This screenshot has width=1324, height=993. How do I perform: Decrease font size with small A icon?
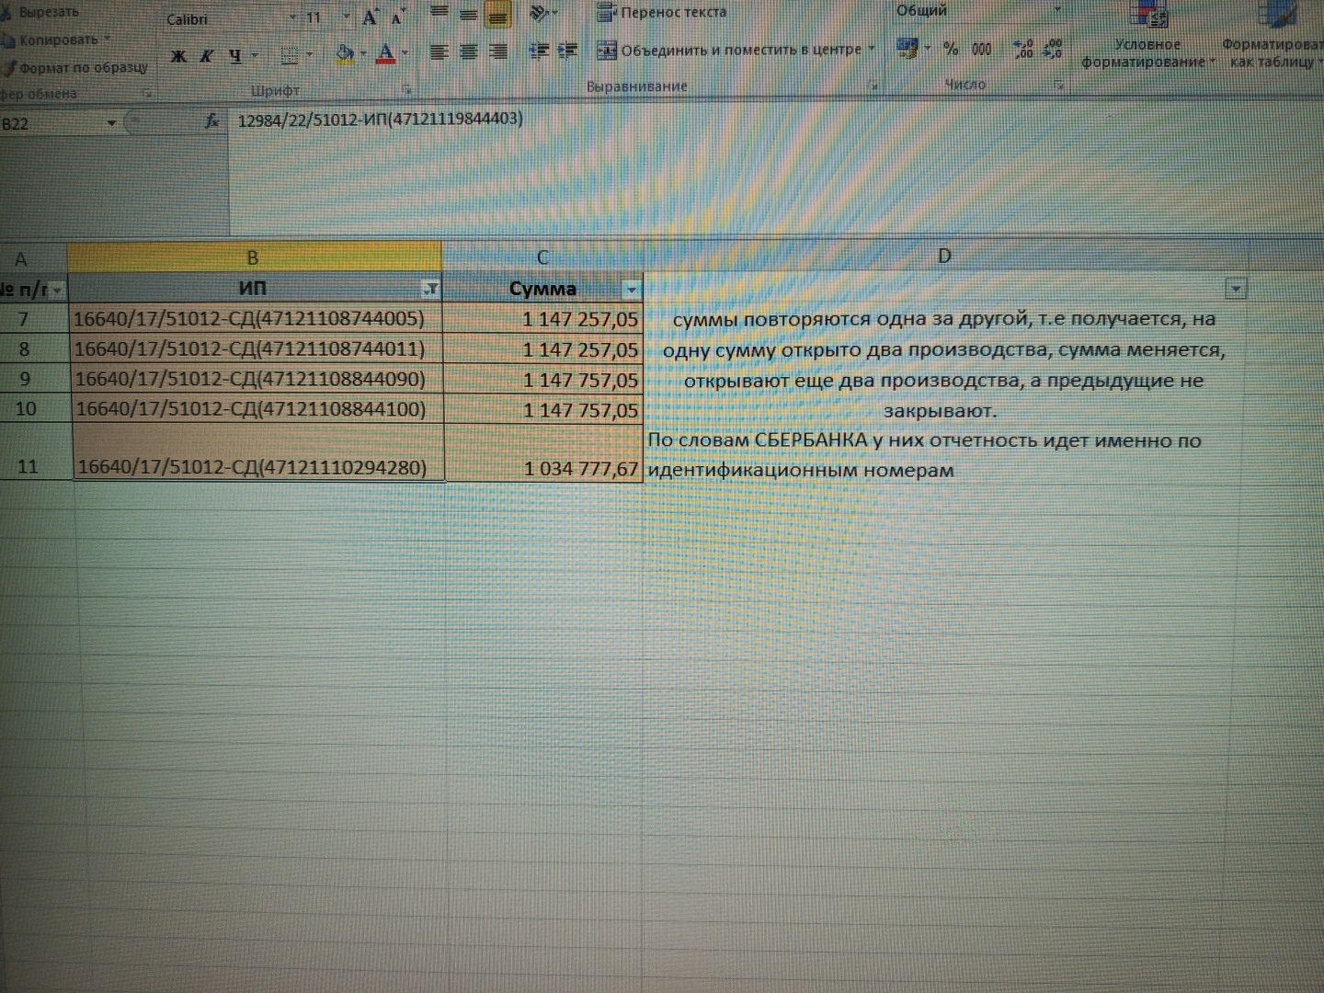click(397, 18)
